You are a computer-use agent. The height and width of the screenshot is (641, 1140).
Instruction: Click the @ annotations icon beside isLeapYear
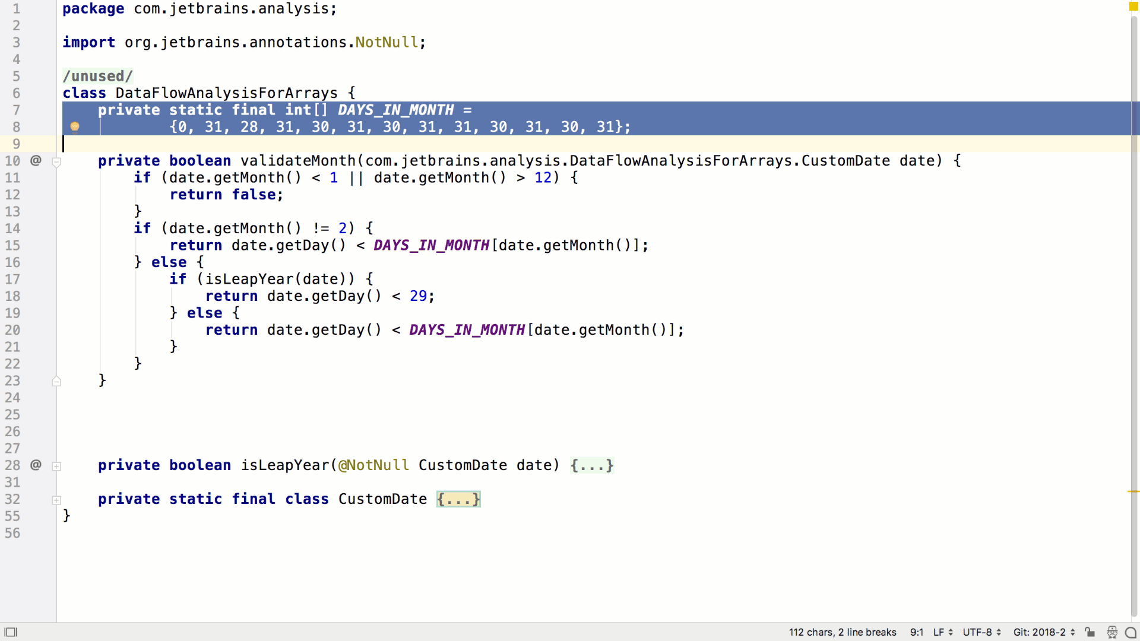(x=36, y=465)
